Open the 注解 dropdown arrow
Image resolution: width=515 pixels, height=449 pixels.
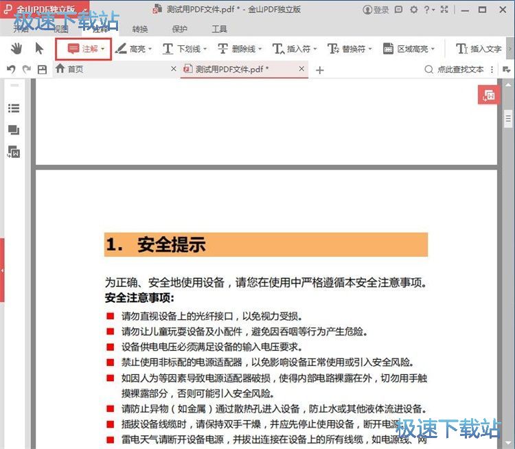coord(103,49)
